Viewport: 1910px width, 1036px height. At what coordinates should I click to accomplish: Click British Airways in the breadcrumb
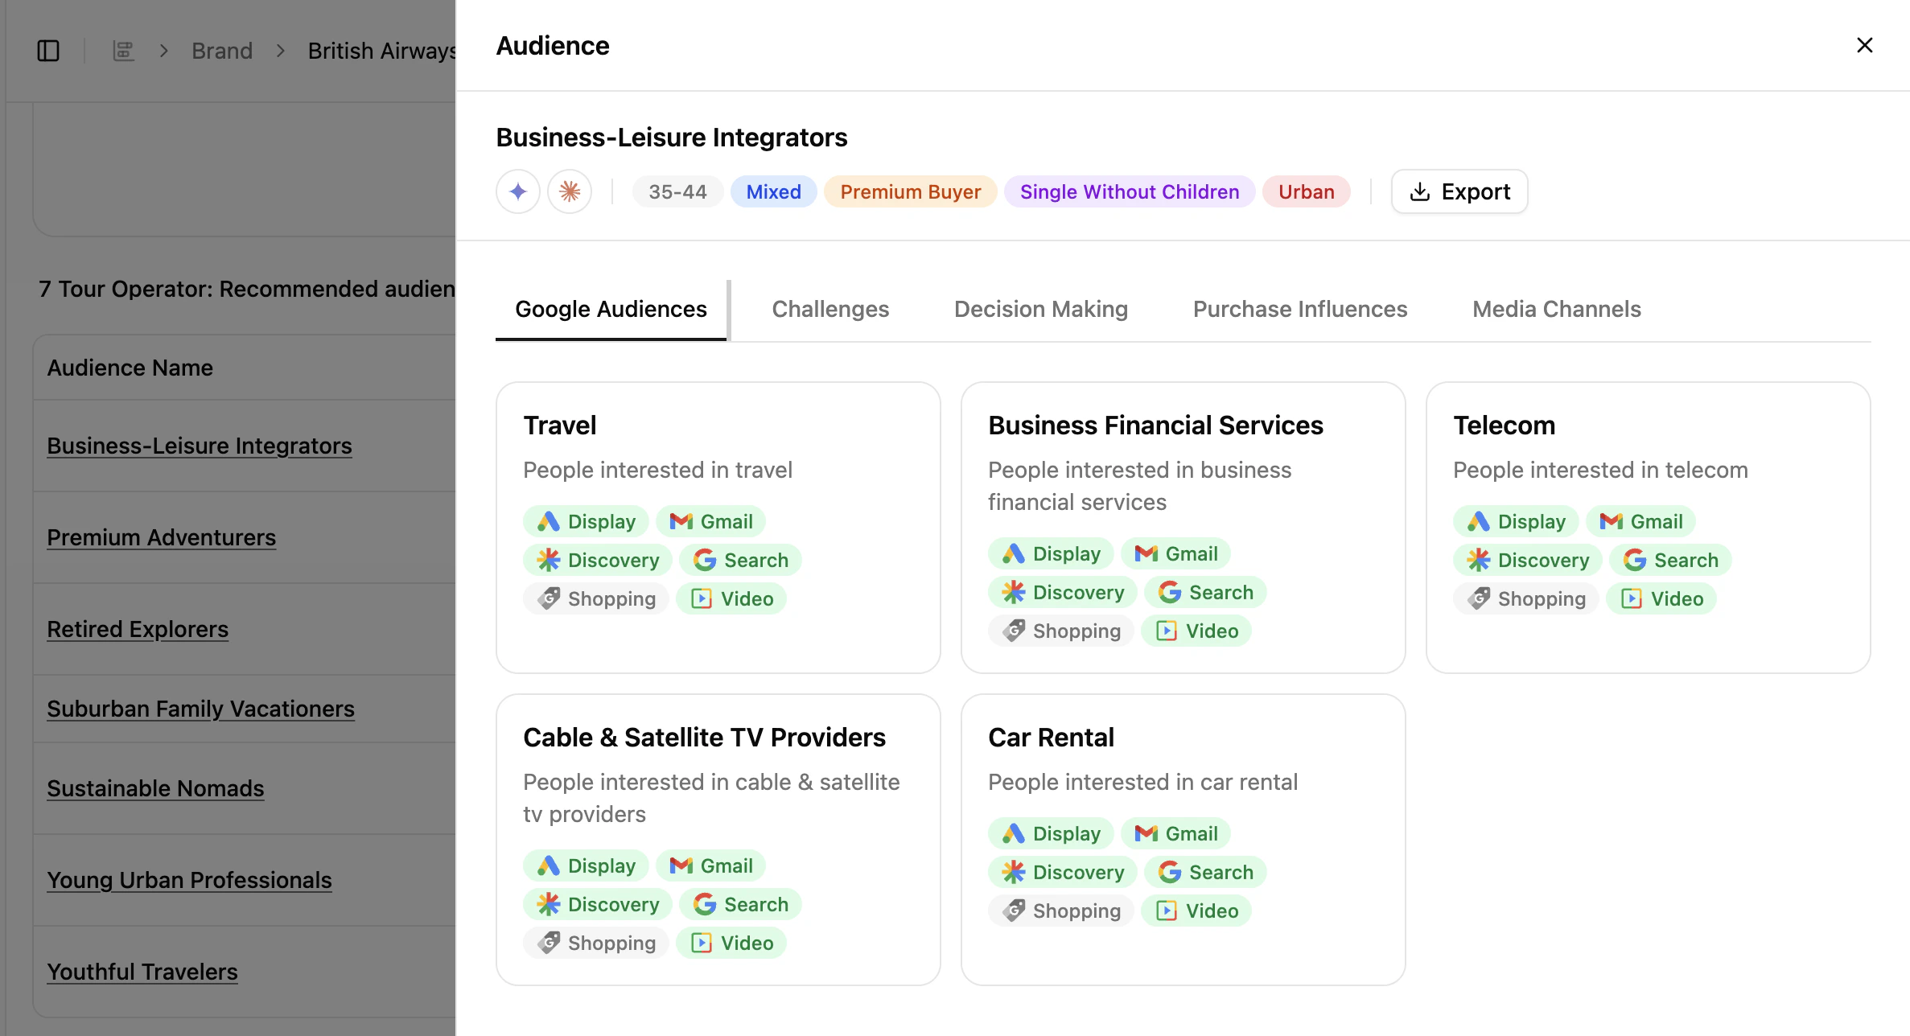[x=382, y=51]
